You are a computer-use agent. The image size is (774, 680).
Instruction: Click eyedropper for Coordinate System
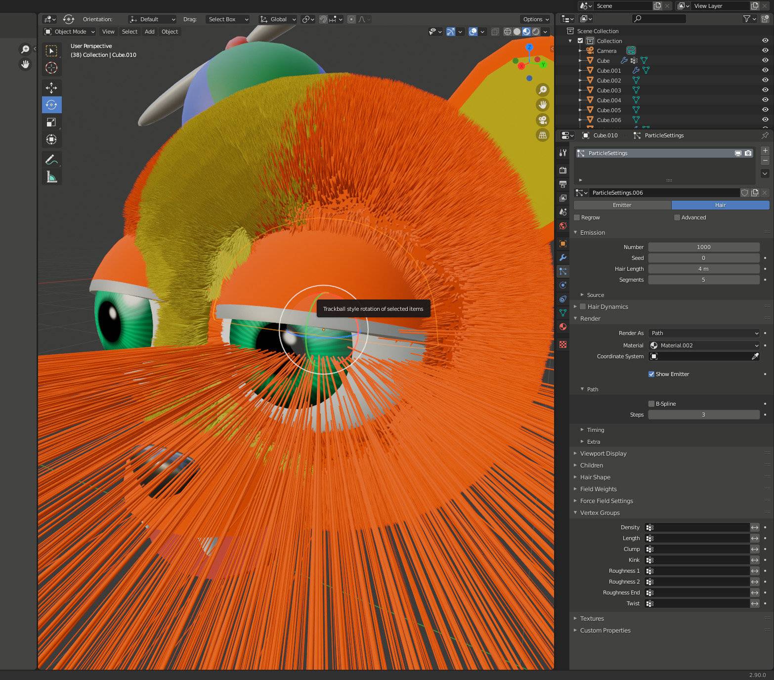(x=755, y=356)
